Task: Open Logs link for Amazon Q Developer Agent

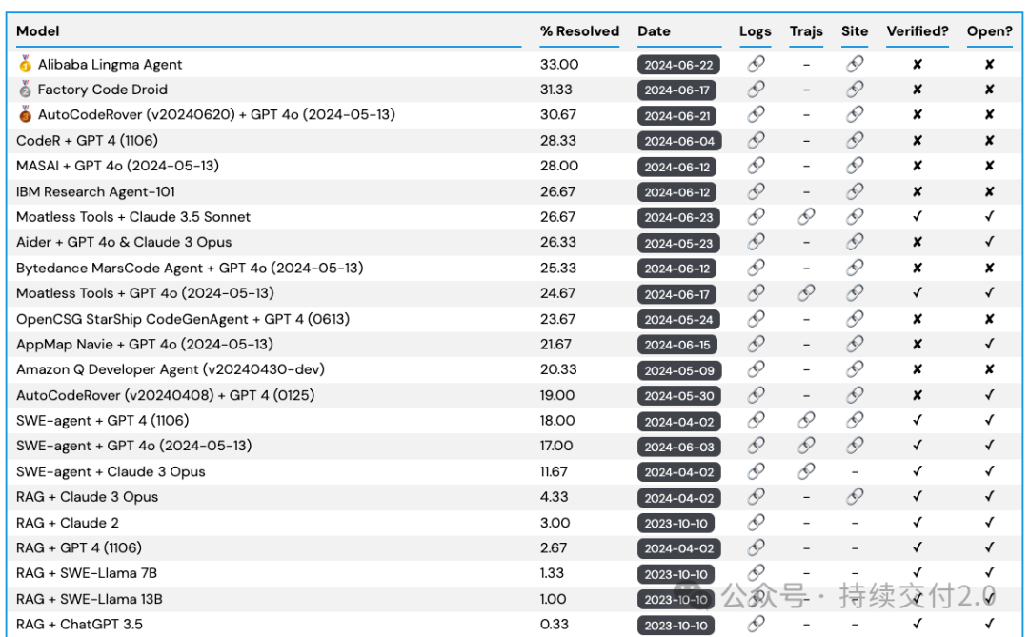Action: click(x=756, y=369)
